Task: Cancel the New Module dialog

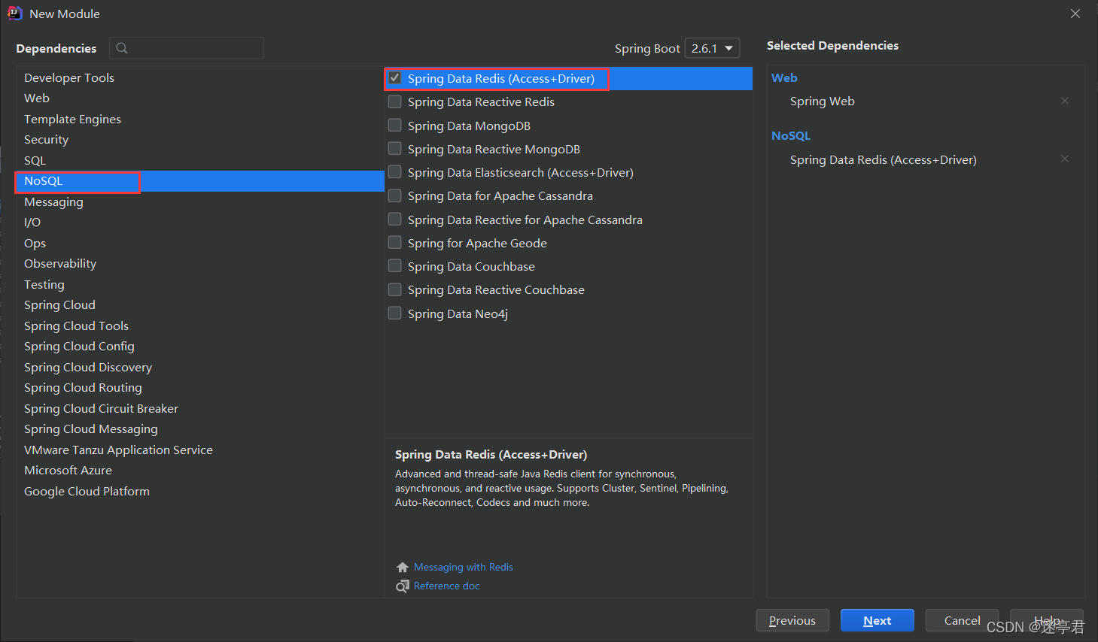Action: [x=962, y=620]
